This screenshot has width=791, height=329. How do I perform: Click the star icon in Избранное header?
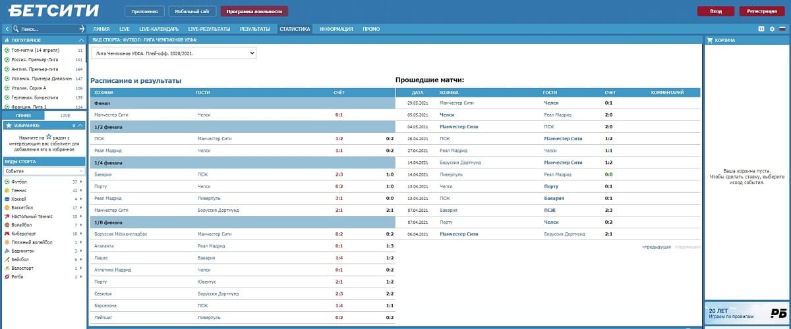point(9,125)
